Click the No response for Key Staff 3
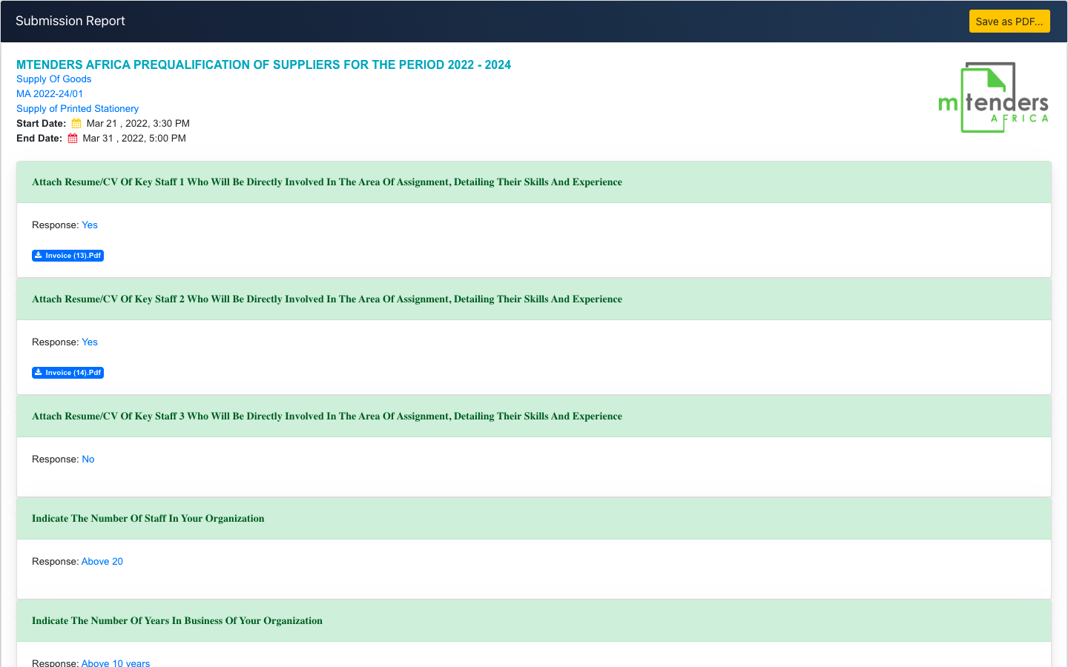Screen dimensions: 1068x667 click(x=88, y=459)
